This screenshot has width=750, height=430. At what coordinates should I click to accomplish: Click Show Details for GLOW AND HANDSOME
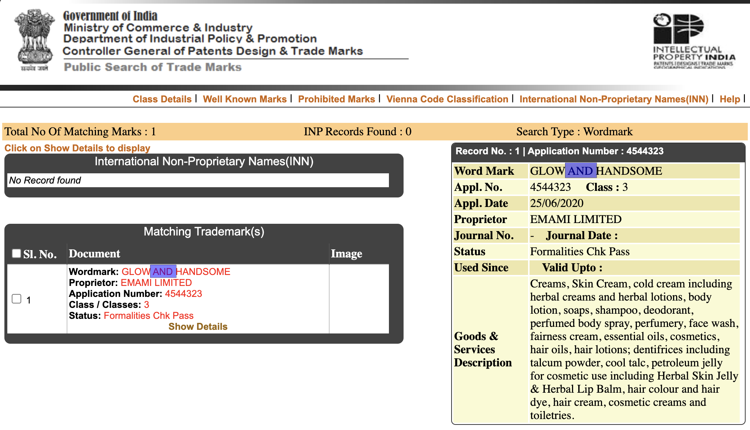pos(198,327)
